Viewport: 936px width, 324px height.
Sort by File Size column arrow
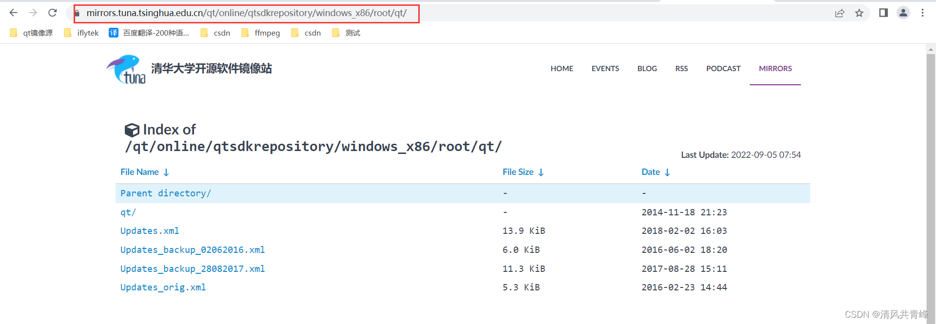[x=541, y=172]
